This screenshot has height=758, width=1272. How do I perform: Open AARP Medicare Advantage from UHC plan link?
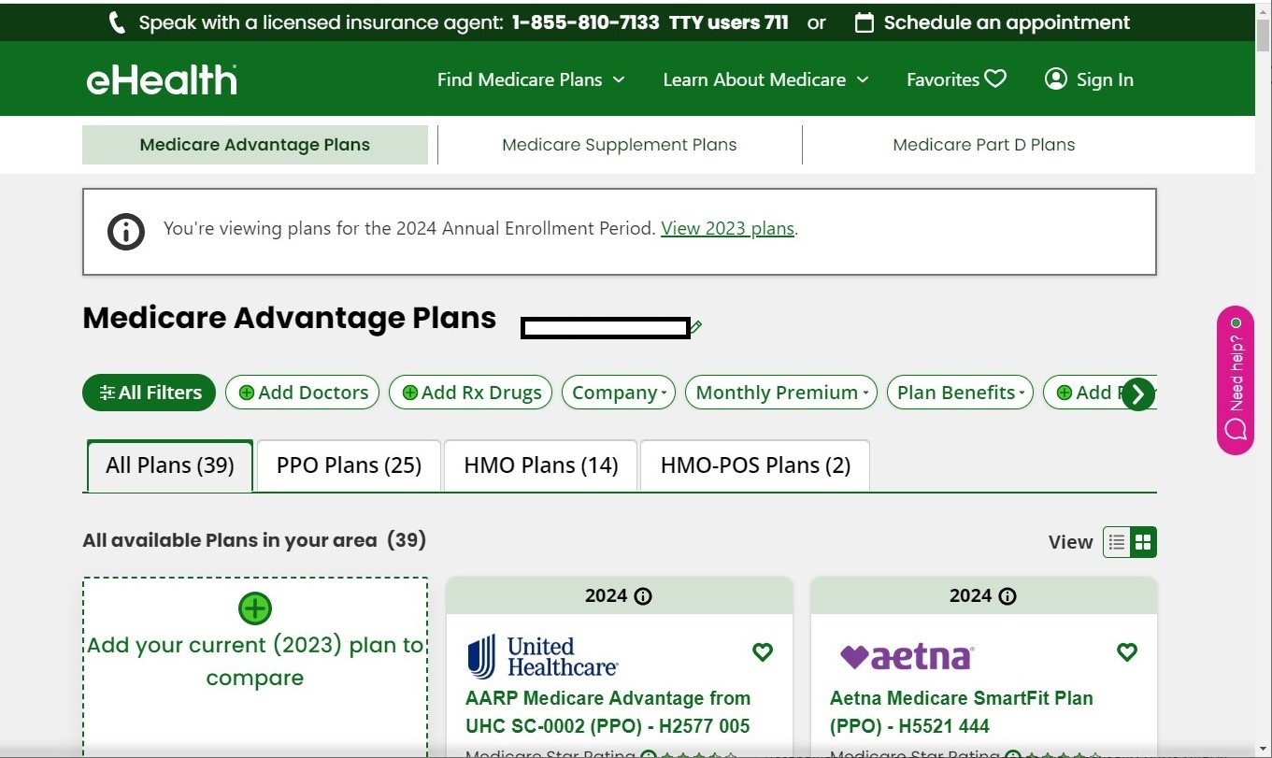pos(607,712)
